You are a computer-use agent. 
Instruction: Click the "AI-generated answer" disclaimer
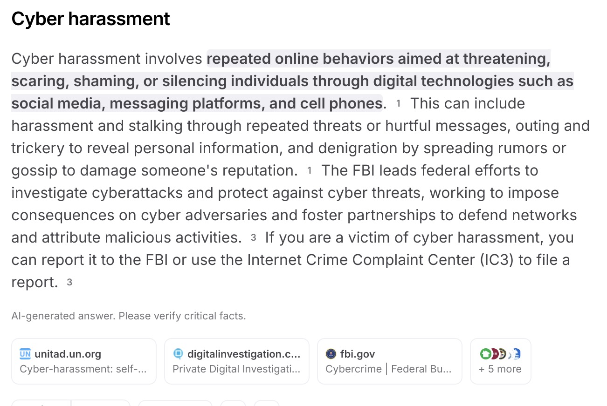pyautogui.click(x=128, y=316)
